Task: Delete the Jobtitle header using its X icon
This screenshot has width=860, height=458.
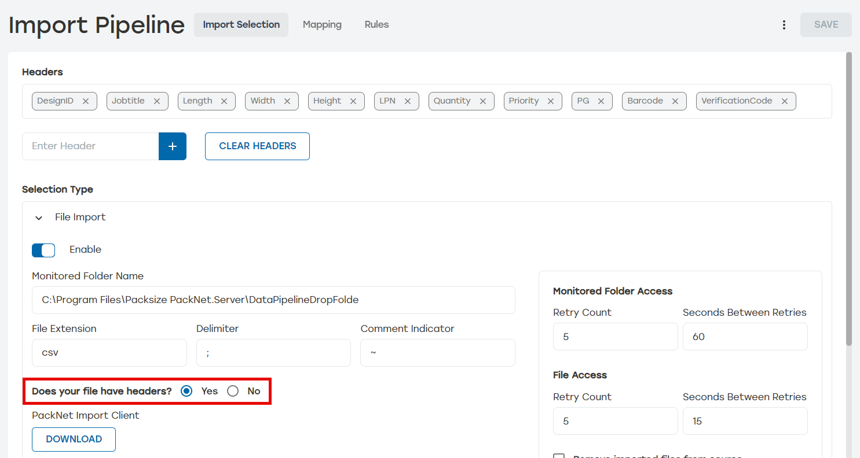Action: (157, 101)
